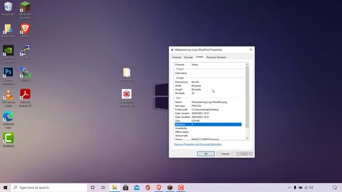Viewport: 342px width, 192px height.
Task: Open Task View on the taskbar
Action: [103, 187]
